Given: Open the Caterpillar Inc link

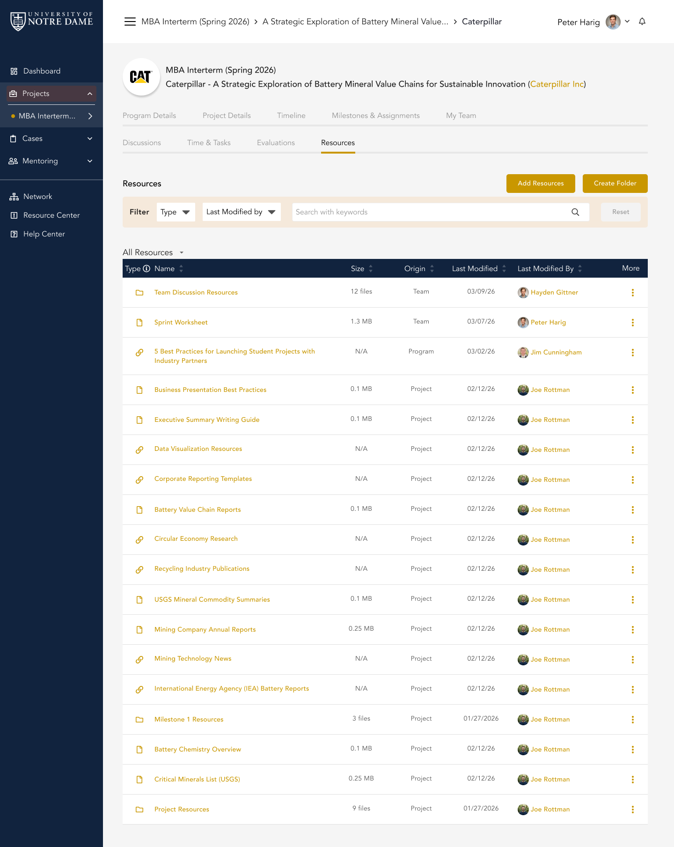Looking at the screenshot, I should (x=557, y=84).
